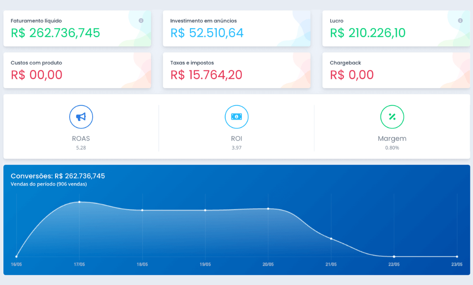The width and height of the screenshot is (473, 285).
Task: Click the info icon on Lucro card
Action: (460, 21)
